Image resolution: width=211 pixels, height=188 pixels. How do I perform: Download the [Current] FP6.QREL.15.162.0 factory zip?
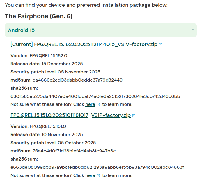pos(84,45)
